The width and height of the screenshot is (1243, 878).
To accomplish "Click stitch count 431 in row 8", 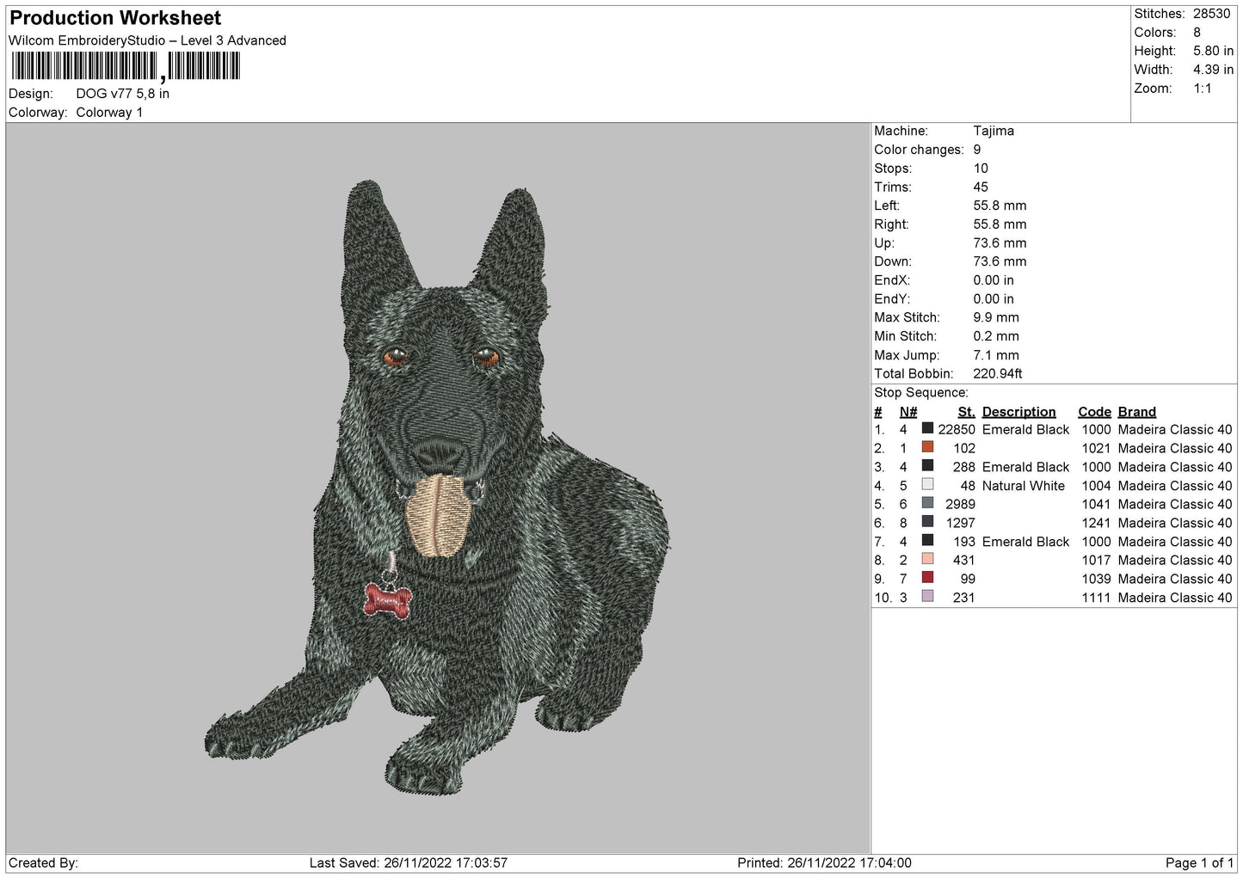I will [x=964, y=561].
